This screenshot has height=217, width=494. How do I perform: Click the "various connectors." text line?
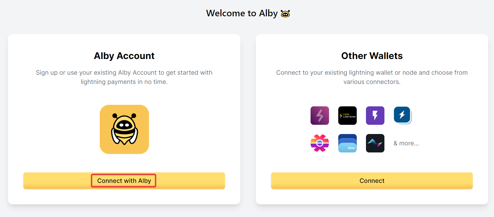pyautogui.click(x=372, y=82)
